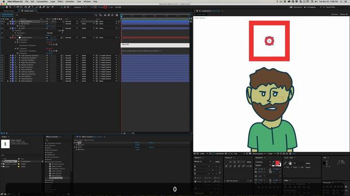Select the Selection tool in toolbar
Screen dimensions: 350x196
[3, 7]
